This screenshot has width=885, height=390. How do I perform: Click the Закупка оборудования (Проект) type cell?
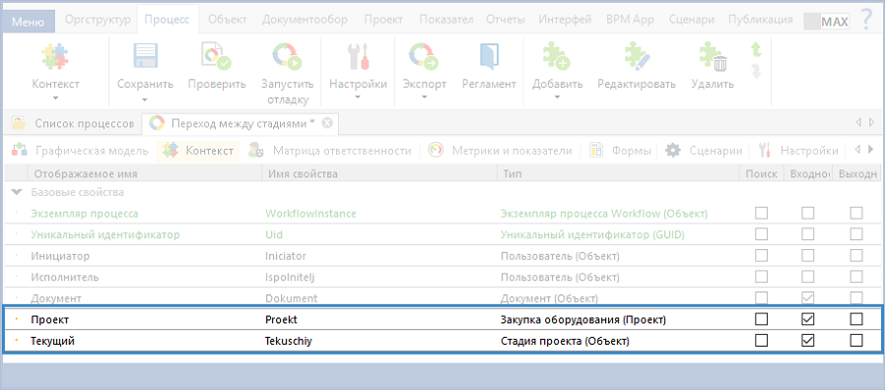point(583,320)
